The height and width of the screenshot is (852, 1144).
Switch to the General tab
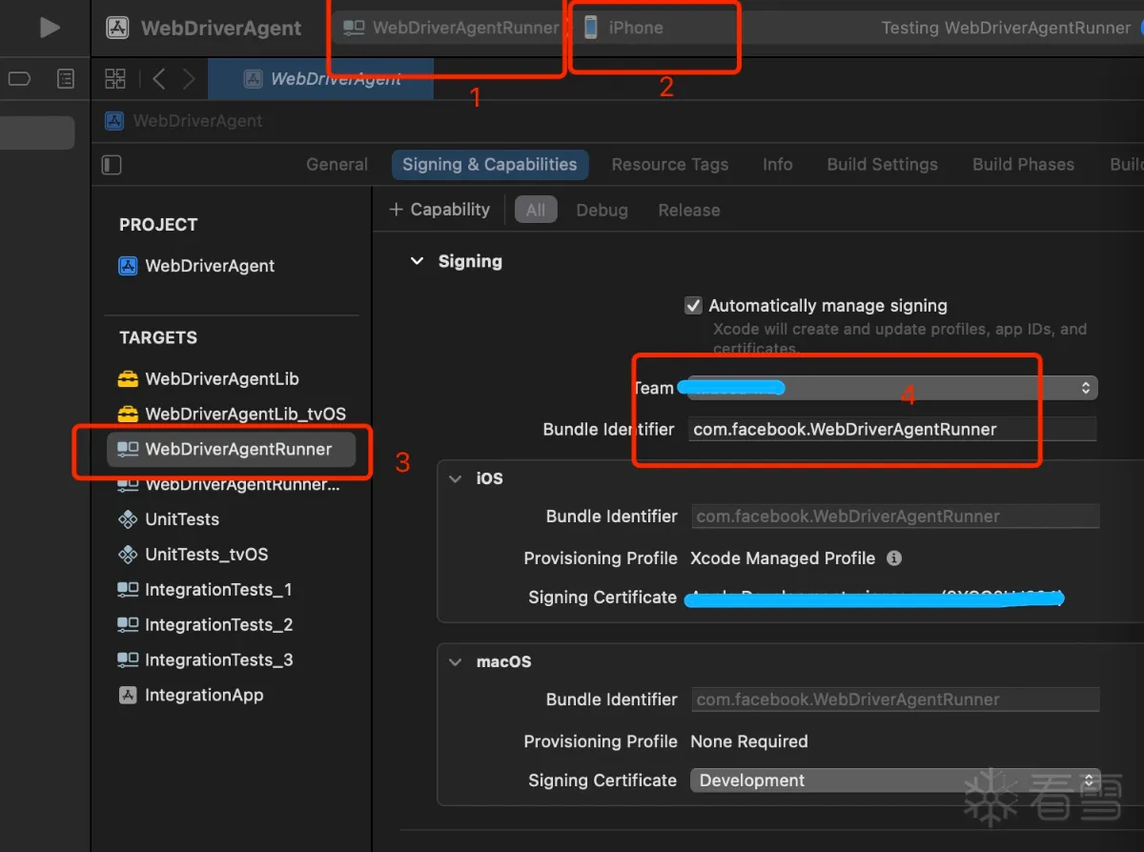pos(337,165)
